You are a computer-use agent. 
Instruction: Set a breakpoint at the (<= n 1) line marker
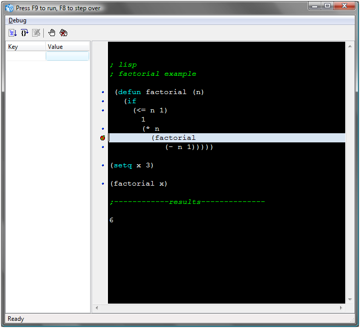(x=103, y=110)
